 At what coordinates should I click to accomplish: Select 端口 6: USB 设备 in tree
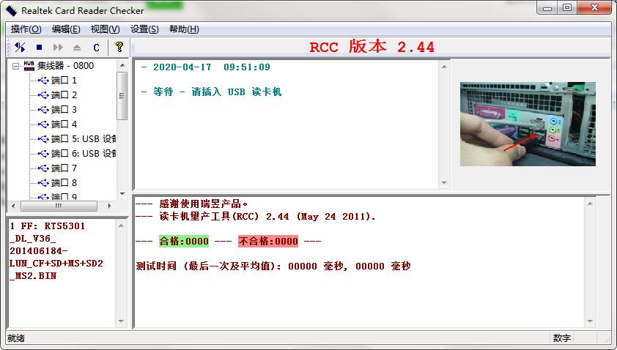click(84, 153)
